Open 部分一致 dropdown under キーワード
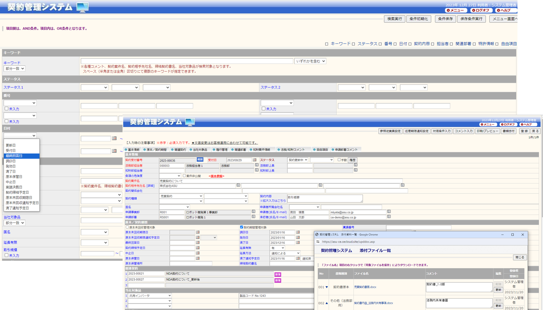This screenshot has height=310, width=543. [x=14, y=68]
